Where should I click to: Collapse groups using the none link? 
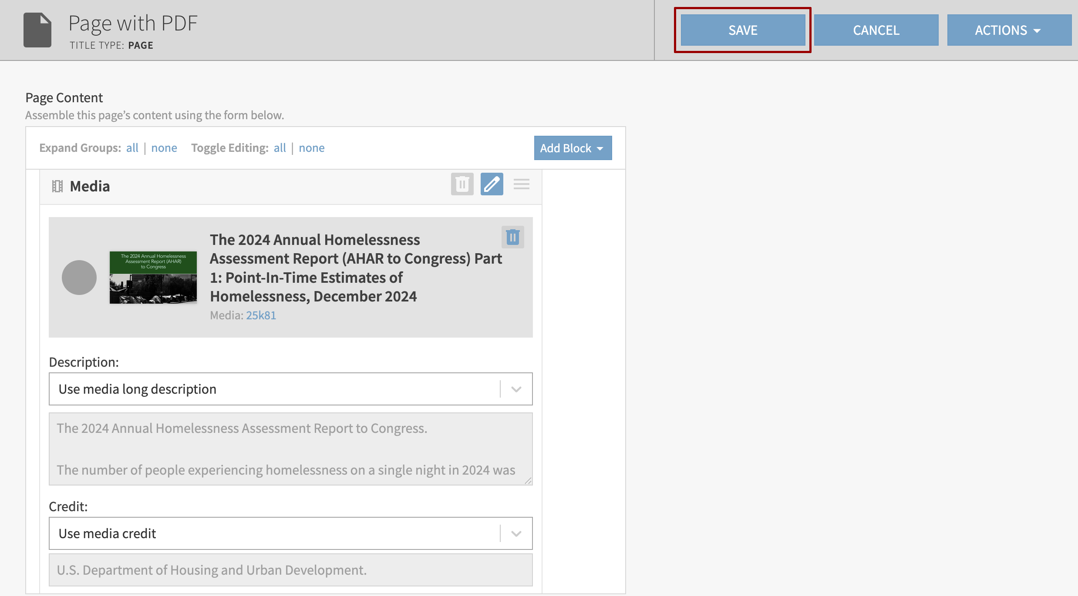(x=164, y=148)
